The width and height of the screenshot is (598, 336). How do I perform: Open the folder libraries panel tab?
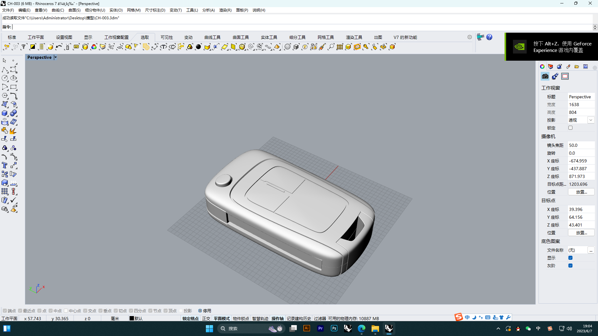(577, 67)
